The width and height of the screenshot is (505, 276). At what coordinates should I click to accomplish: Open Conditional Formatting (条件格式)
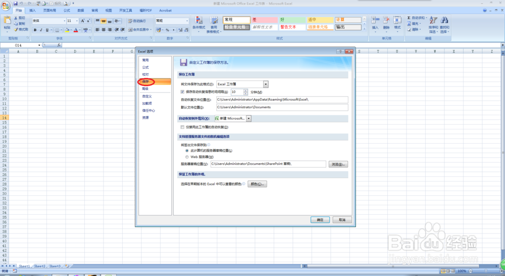tap(198, 24)
